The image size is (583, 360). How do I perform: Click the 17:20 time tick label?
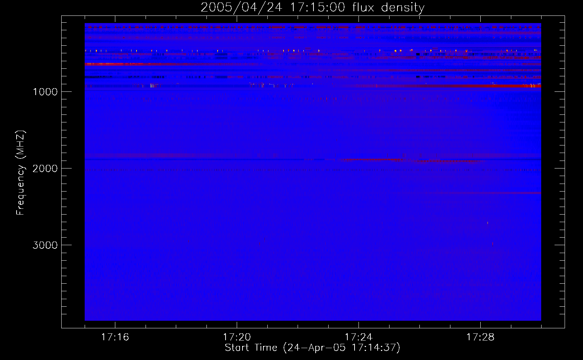tap(237, 337)
